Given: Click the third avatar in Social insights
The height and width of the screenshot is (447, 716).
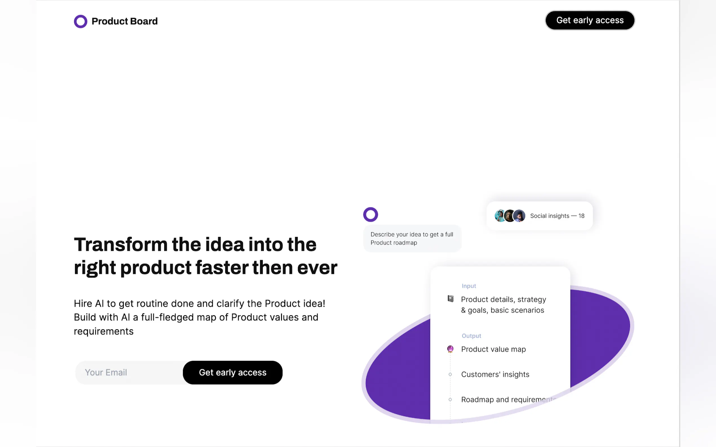Looking at the screenshot, I should click(x=520, y=216).
